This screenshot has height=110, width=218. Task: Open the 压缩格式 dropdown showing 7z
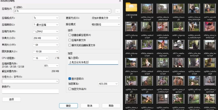46,18
